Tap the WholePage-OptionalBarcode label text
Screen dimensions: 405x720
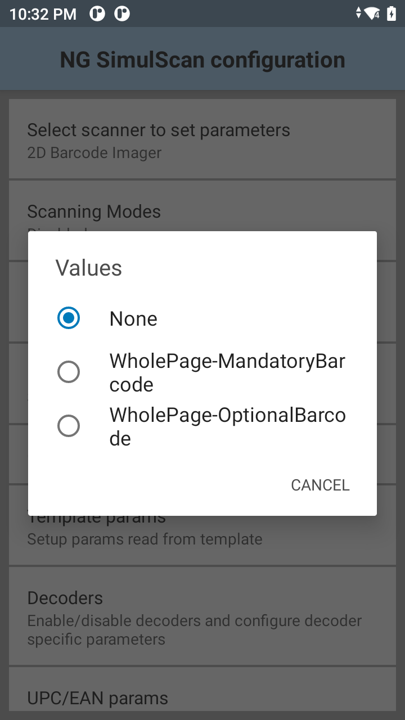click(227, 426)
